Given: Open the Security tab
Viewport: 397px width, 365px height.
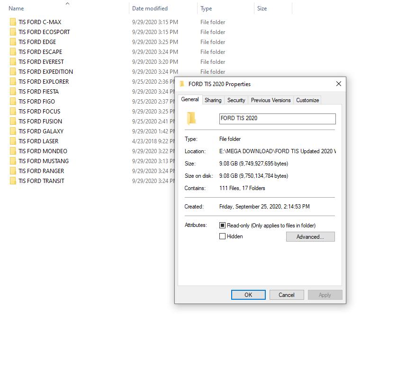Looking at the screenshot, I should (236, 100).
